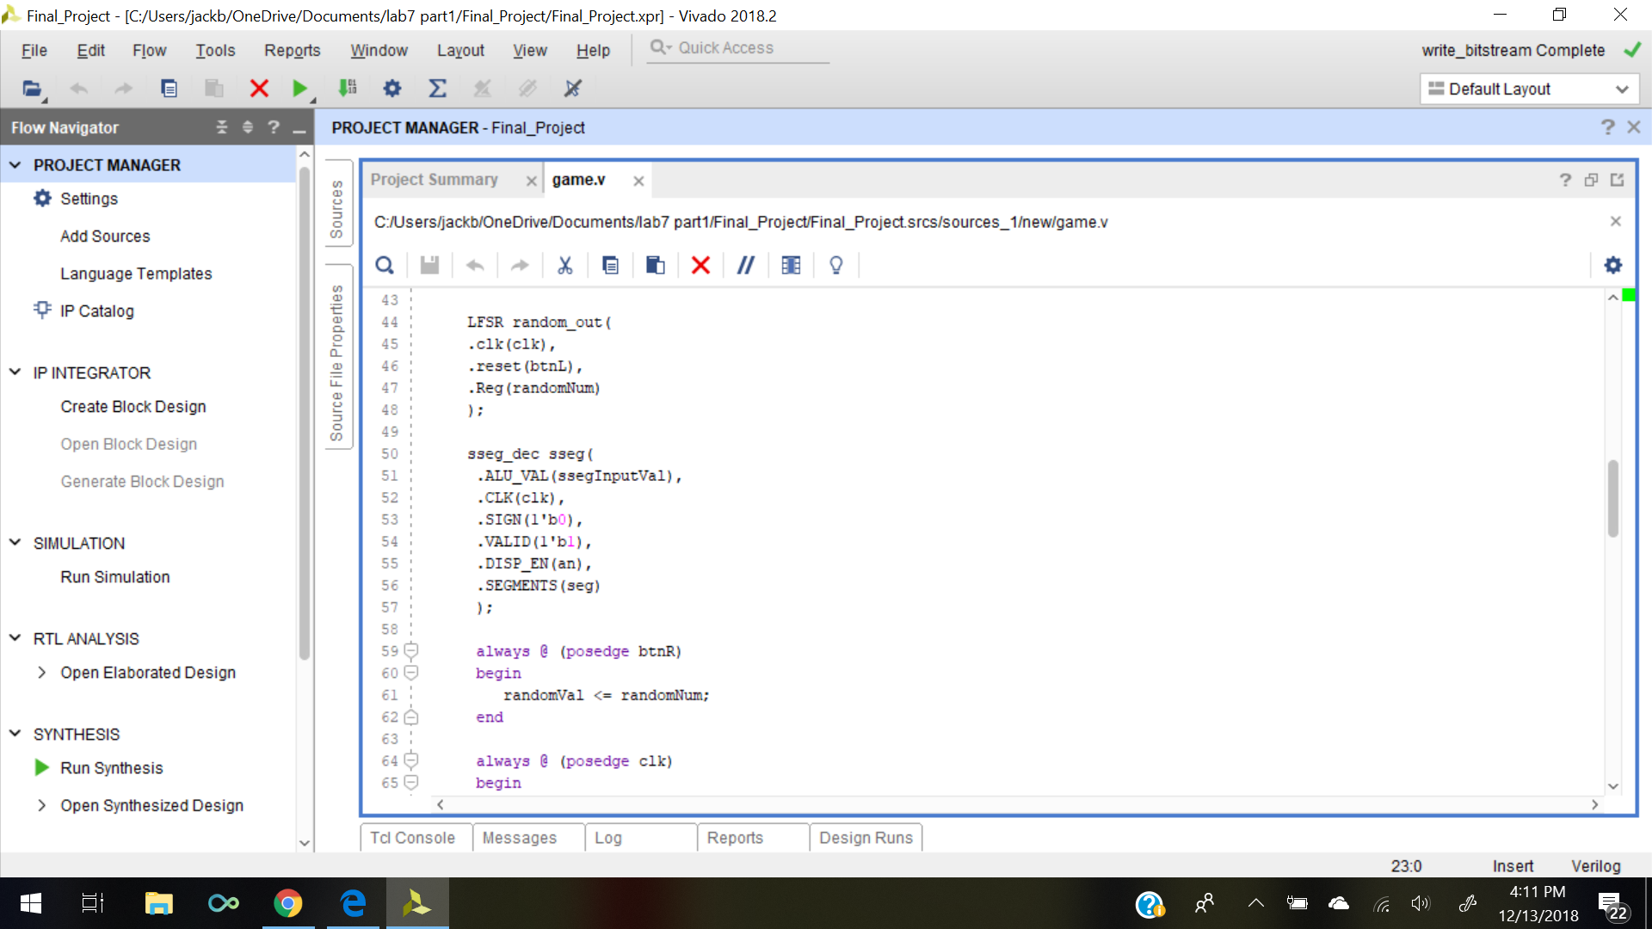Click the lightbulb icon in editor toolbar
This screenshot has height=929, width=1652.
835,265
